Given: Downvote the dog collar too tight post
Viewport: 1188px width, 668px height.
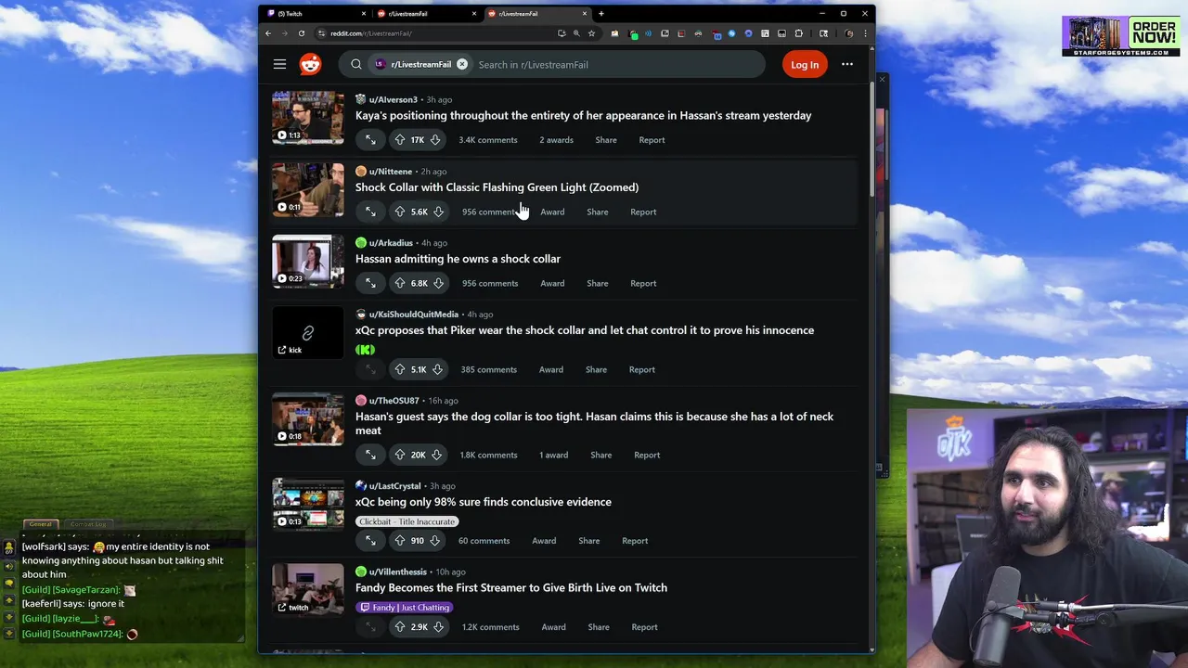Looking at the screenshot, I should (x=436, y=455).
